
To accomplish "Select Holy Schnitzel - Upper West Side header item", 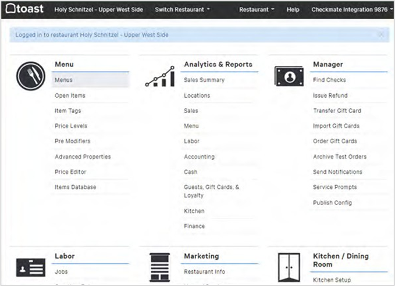I will (98, 10).
